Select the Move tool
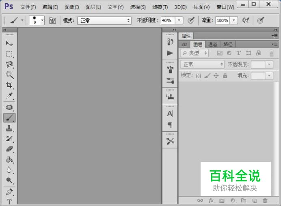 9,43
